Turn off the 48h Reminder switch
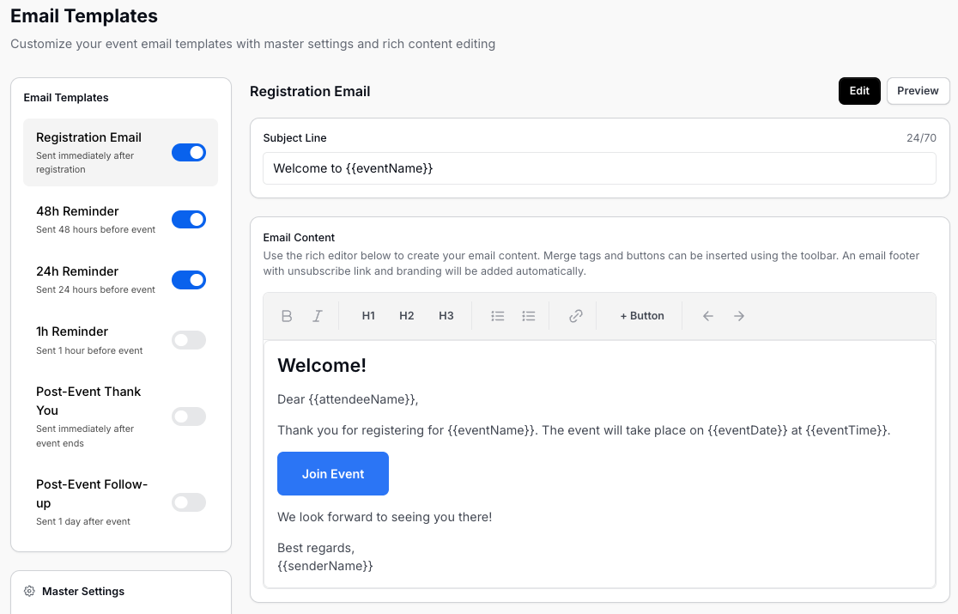The image size is (958, 614). [189, 220]
